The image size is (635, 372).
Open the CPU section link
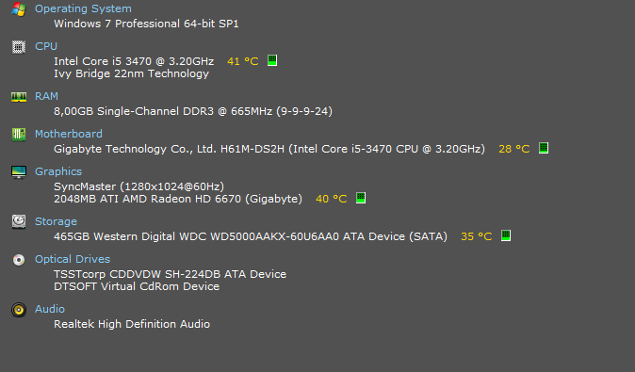(46, 46)
